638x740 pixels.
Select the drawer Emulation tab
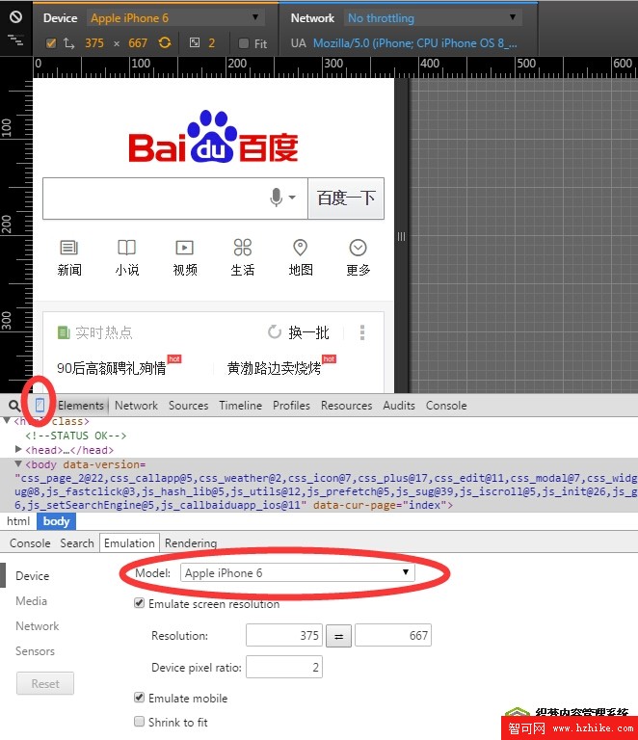click(x=129, y=543)
